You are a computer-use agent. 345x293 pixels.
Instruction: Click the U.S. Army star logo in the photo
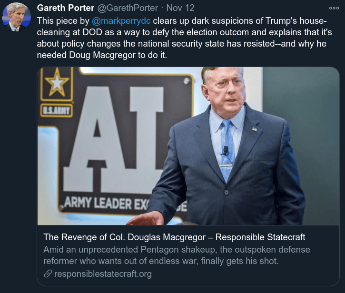click(x=57, y=83)
